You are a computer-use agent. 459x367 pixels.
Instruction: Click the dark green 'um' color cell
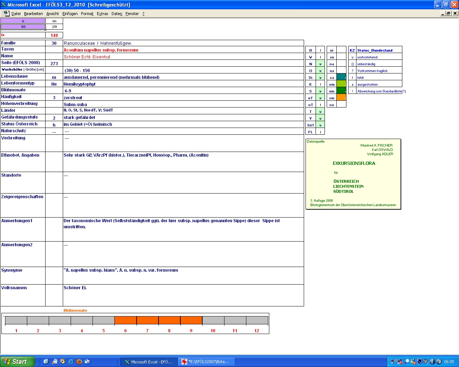341,91
